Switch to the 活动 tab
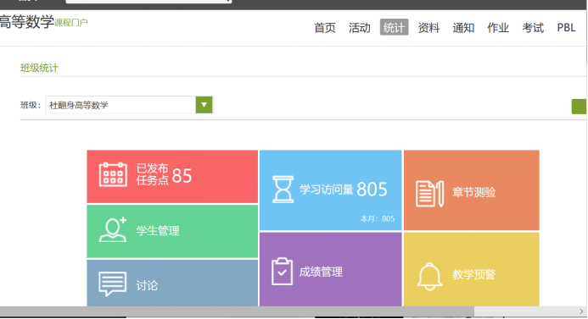The image size is (588, 319). [359, 28]
